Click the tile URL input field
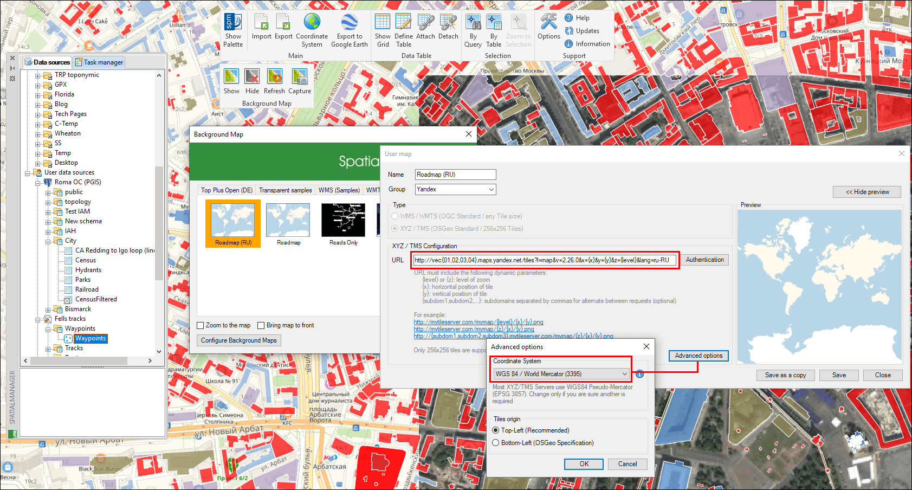912x490 pixels. coord(545,260)
